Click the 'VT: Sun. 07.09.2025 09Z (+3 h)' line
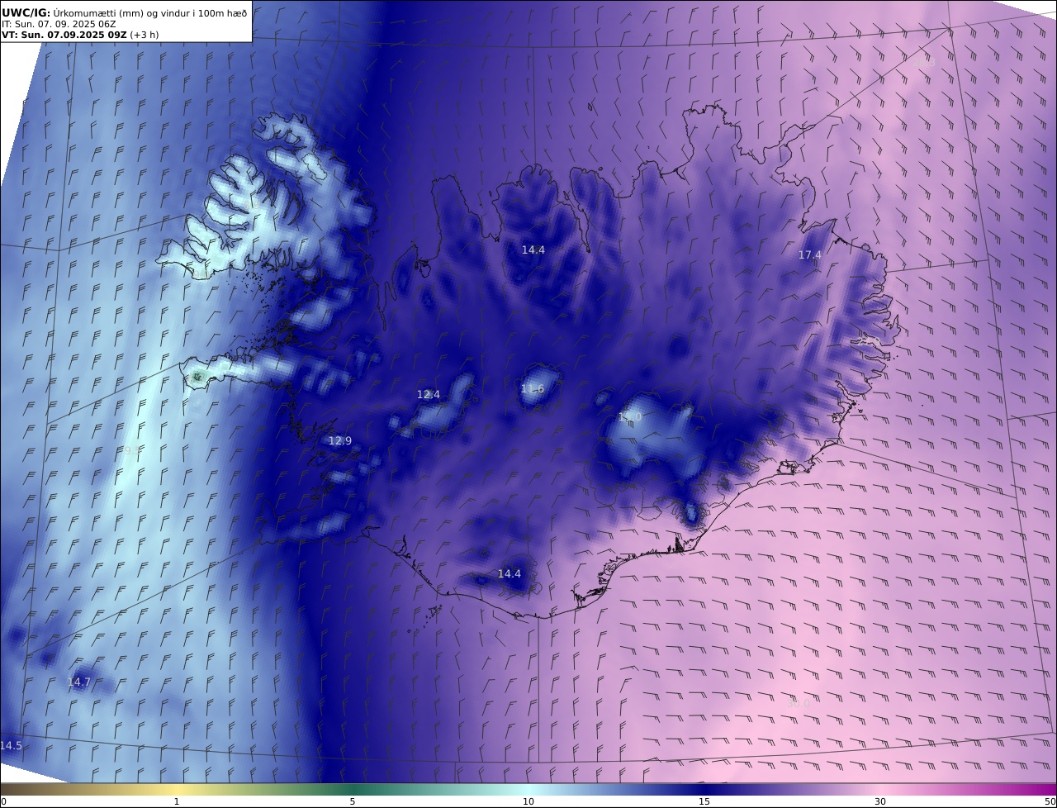The height and width of the screenshot is (808, 1057). click(x=80, y=35)
